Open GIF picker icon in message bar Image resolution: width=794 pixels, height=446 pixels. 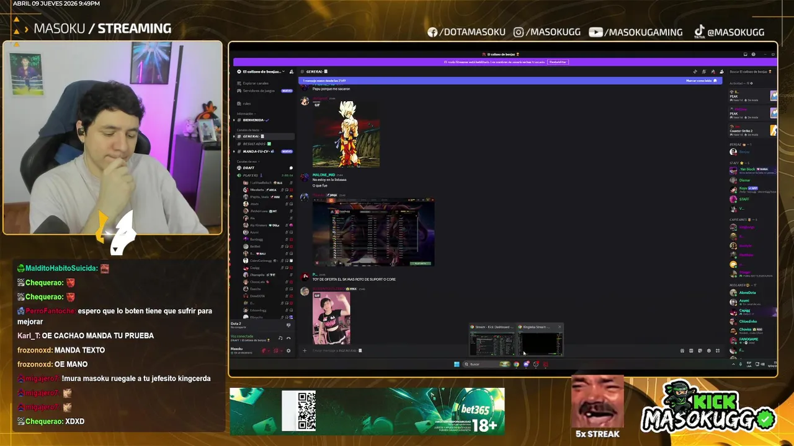(691, 351)
